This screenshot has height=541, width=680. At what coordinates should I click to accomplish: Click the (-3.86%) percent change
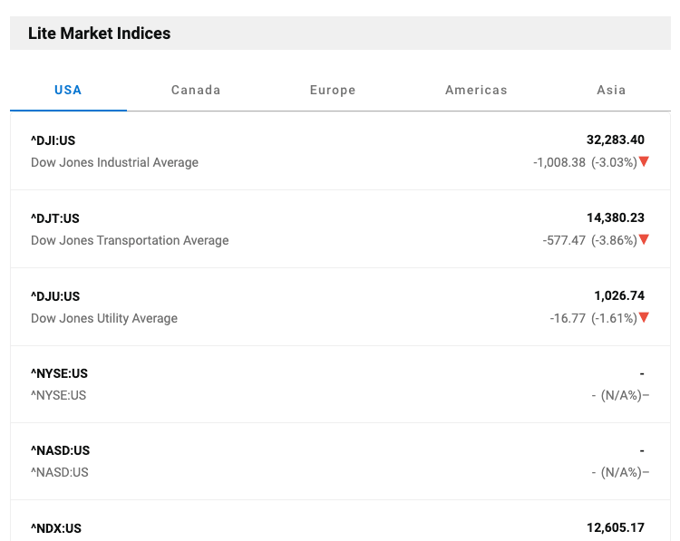point(614,240)
